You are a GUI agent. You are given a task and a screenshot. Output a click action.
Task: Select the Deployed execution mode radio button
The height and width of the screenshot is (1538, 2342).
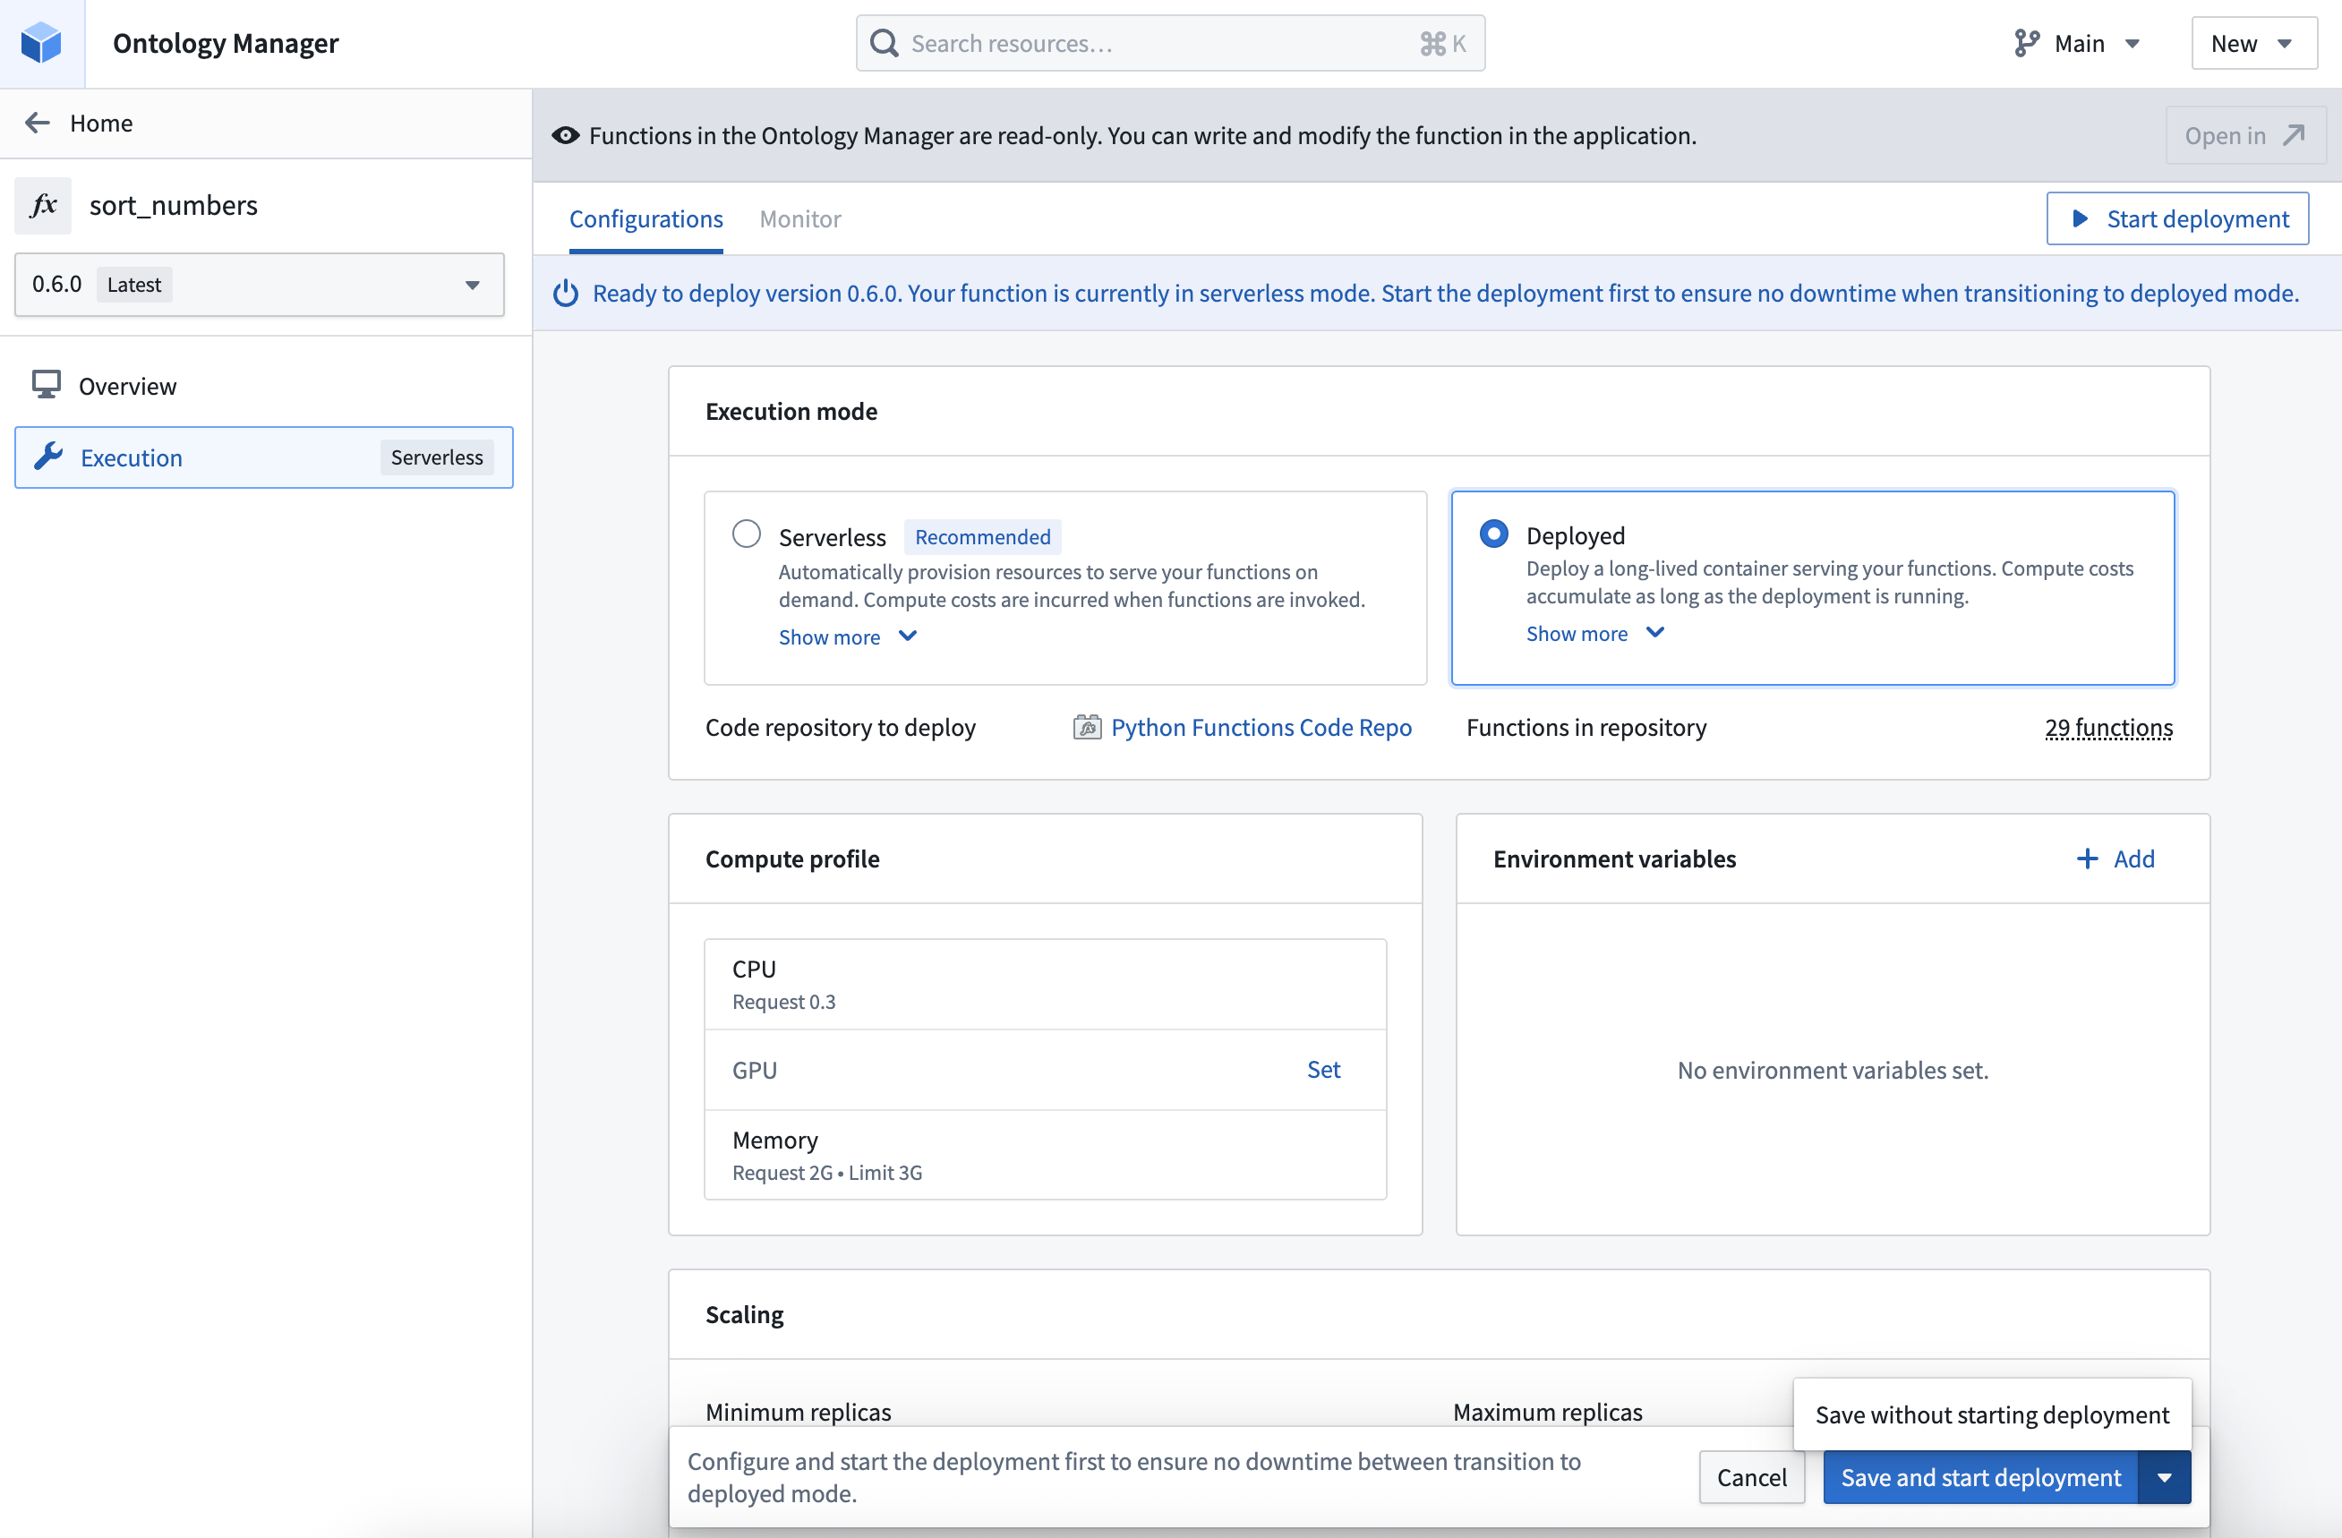[1492, 533]
